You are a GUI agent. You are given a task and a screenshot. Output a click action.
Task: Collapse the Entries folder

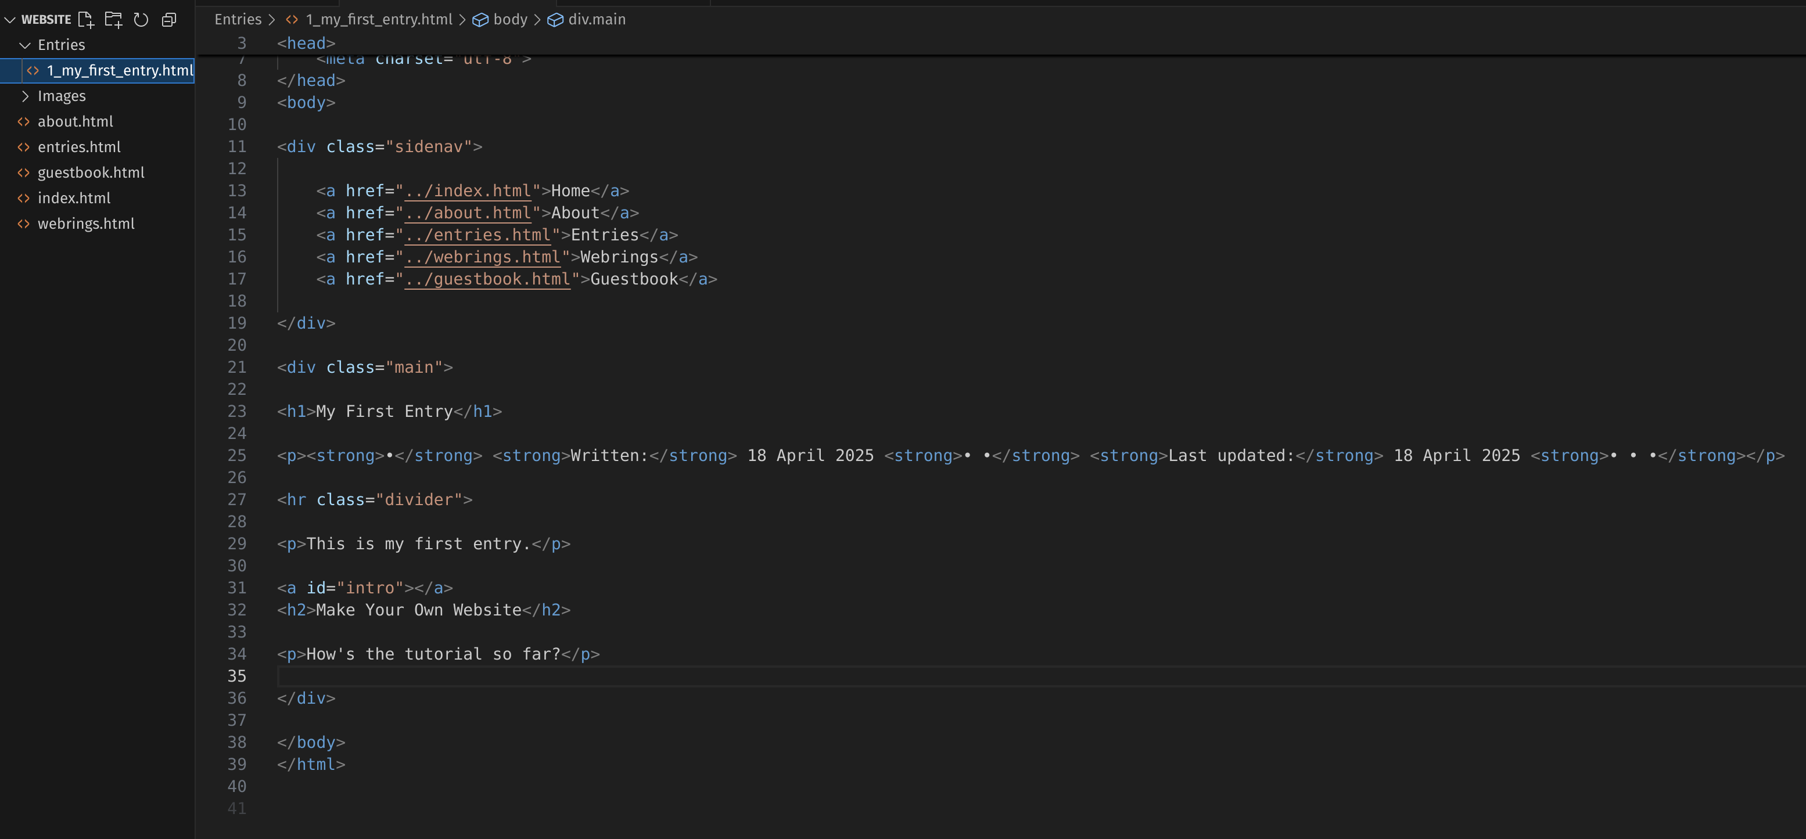[x=25, y=45]
